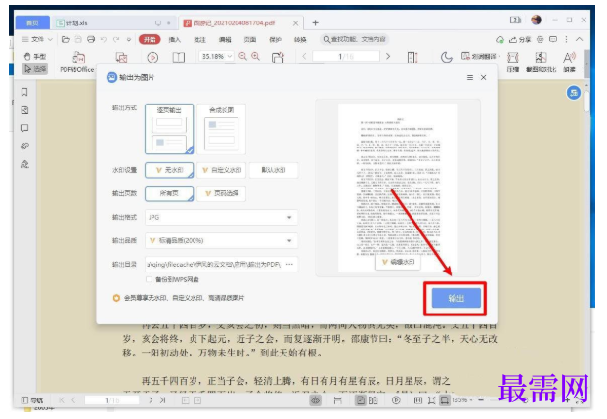Enable 备份到WPS网盘 checkbox

pos(149,279)
